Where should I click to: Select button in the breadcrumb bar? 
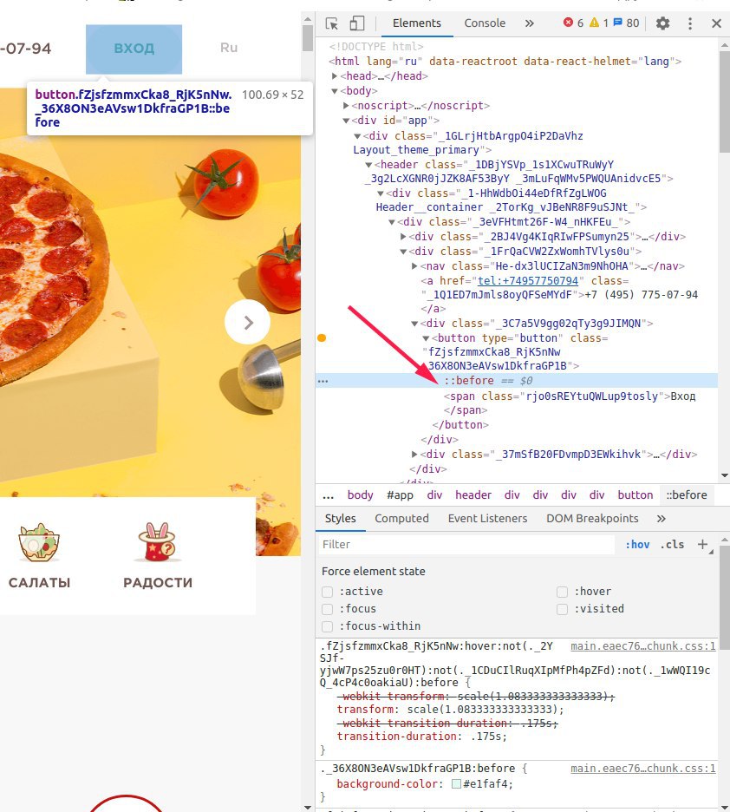tap(635, 495)
